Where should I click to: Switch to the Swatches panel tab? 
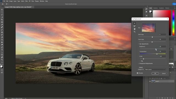[155, 8]
